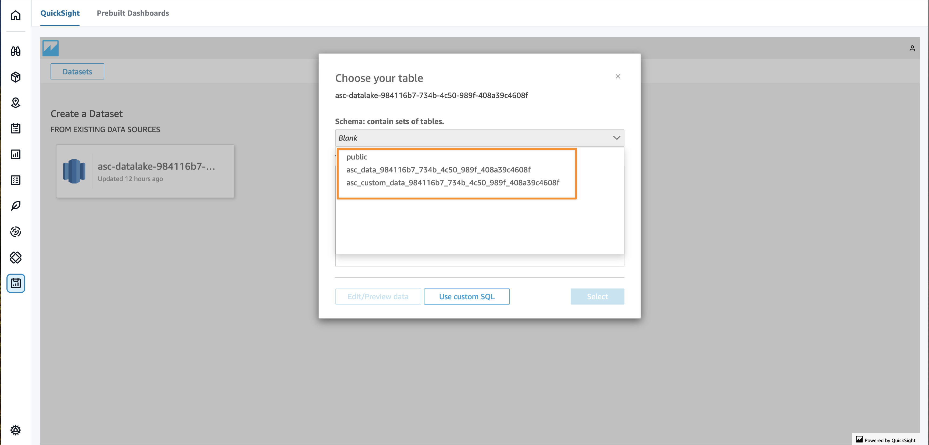This screenshot has width=929, height=445.
Task: Click the home icon in sidebar
Action: [x=16, y=15]
